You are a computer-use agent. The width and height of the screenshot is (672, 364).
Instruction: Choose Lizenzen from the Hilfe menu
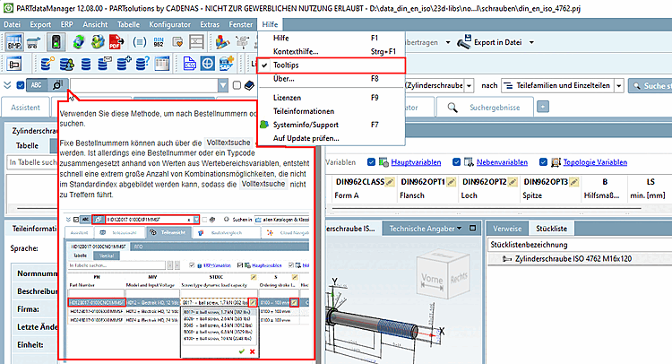pyautogui.click(x=332, y=98)
